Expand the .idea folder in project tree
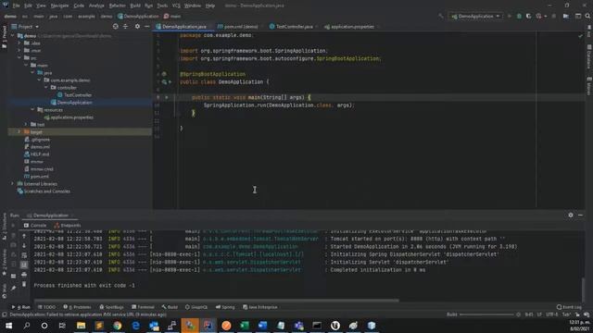Screen dimensions: 593x333 tap(19, 43)
